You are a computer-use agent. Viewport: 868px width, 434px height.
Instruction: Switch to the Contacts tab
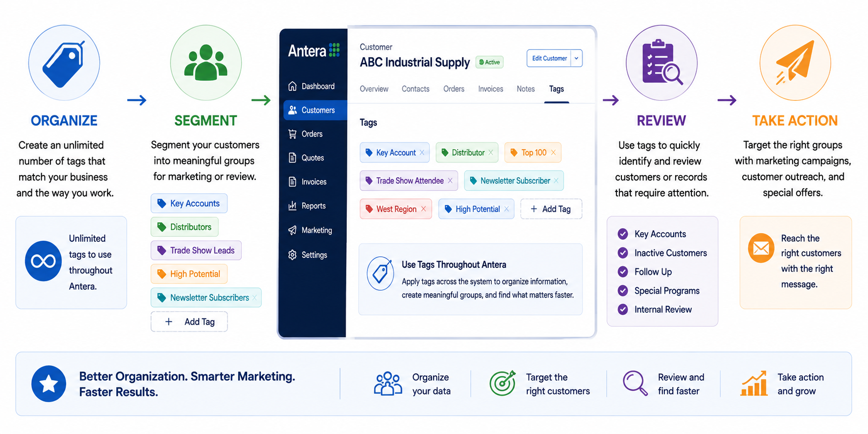415,89
